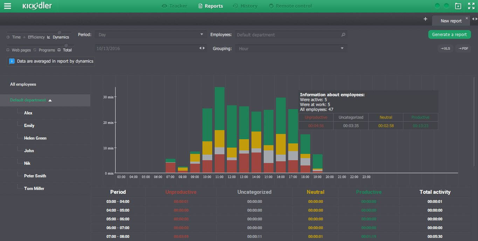Open the hamburger menu
Viewport: 478px width, 241px height.
7,6
